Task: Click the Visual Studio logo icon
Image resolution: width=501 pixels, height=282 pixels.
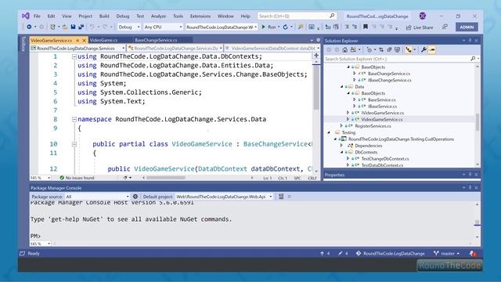Action: (26, 16)
